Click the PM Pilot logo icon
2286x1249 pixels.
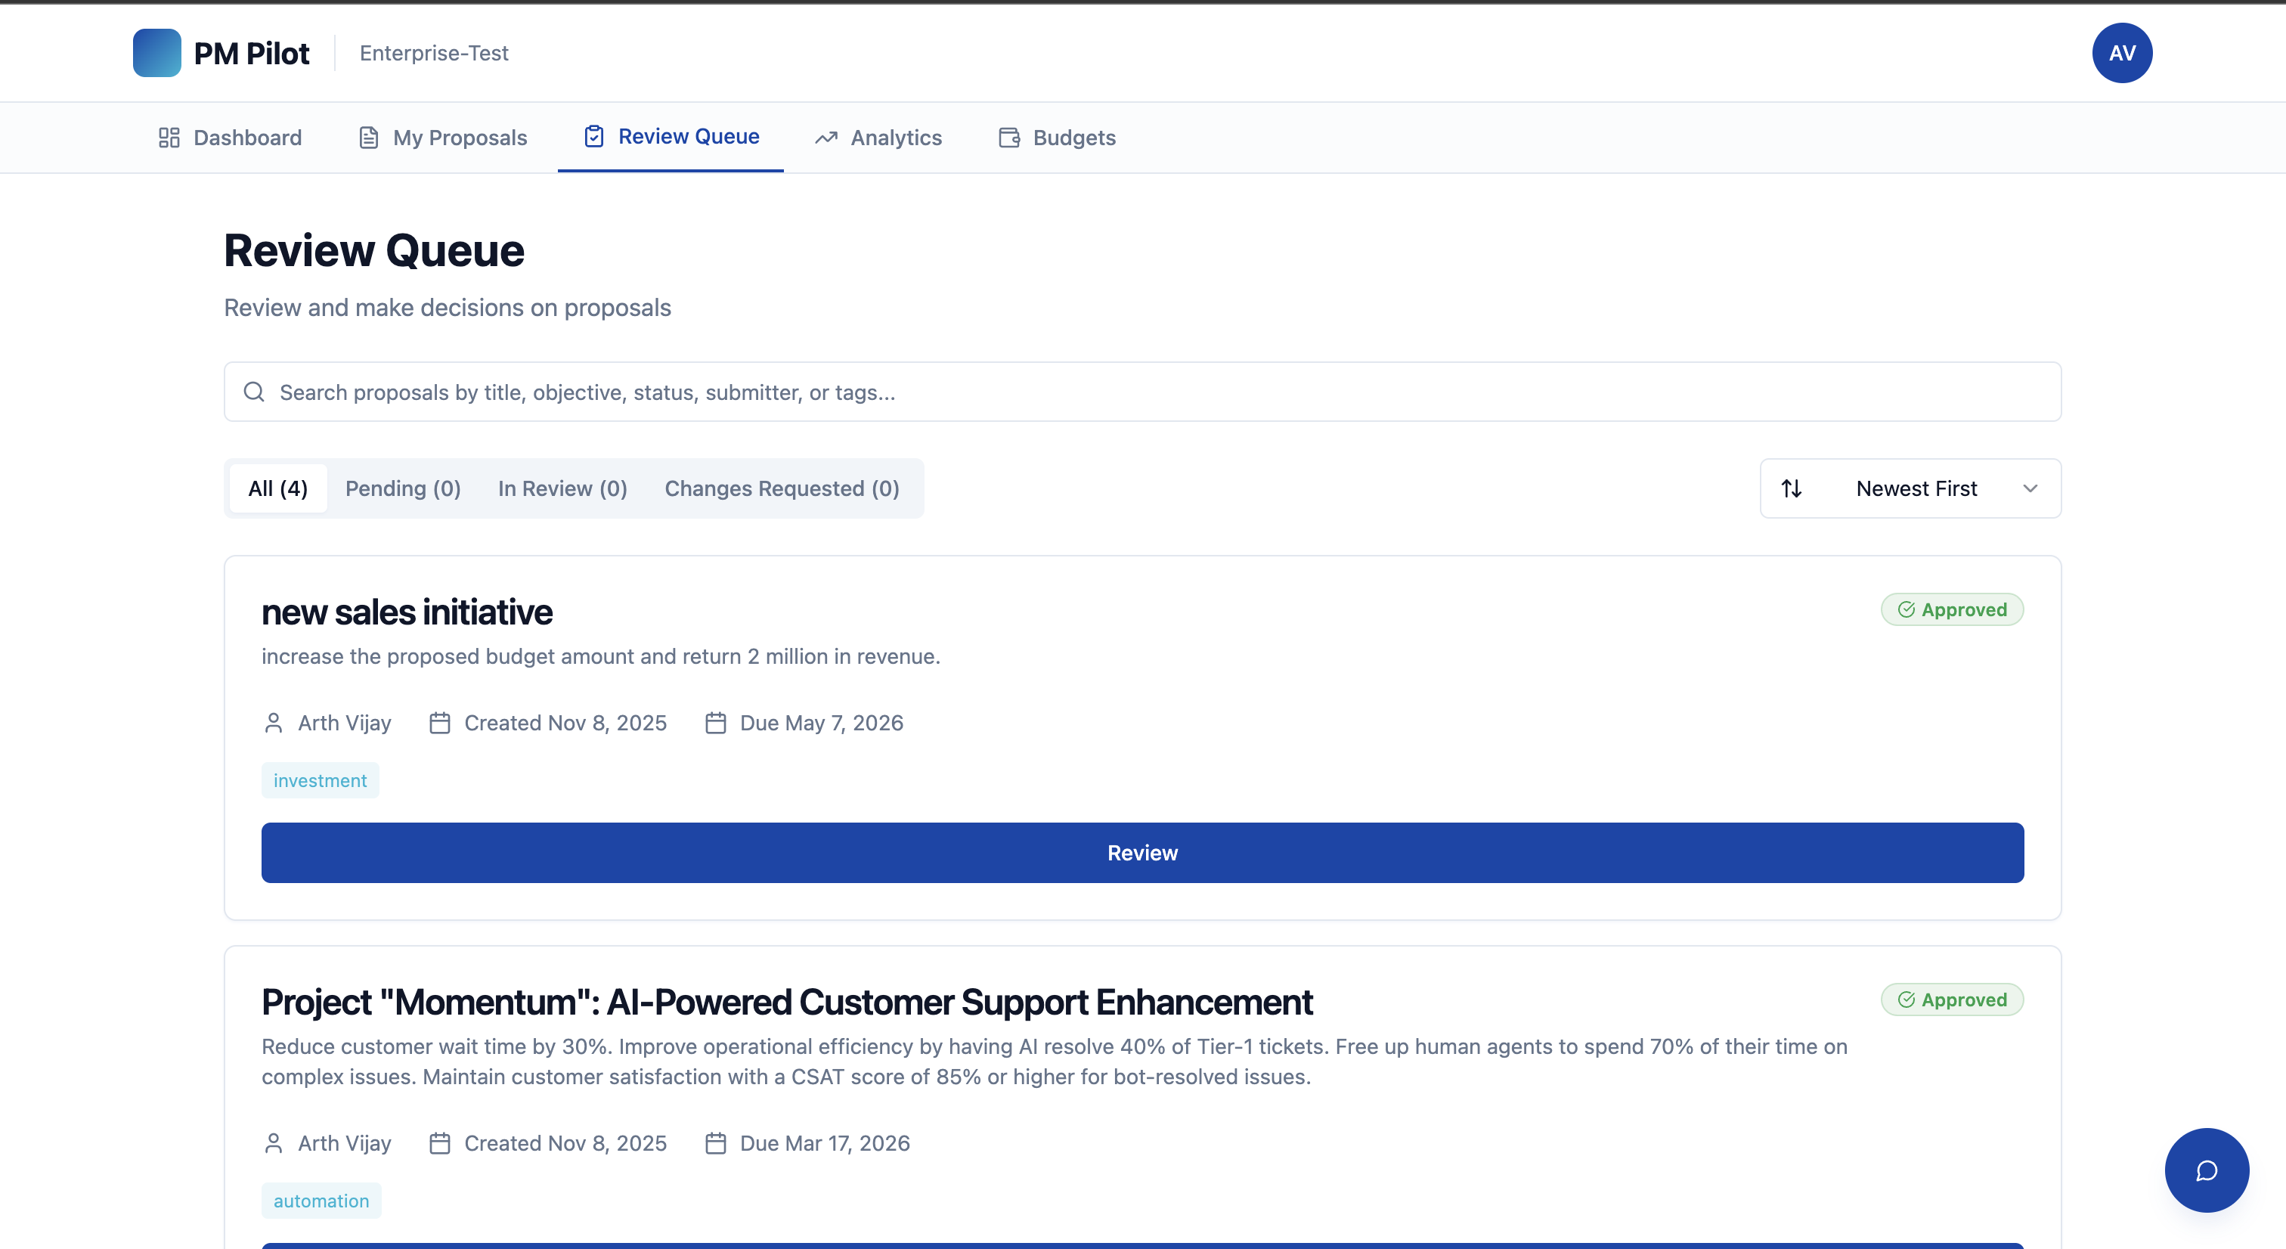156,53
